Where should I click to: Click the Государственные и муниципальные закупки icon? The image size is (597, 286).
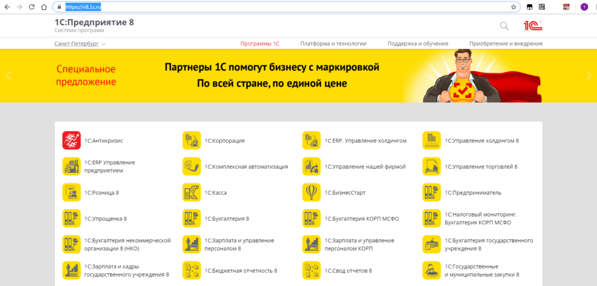[432, 270]
